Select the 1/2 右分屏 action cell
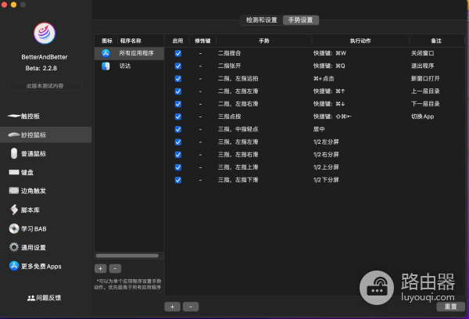The image size is (469, 319). 326,155
